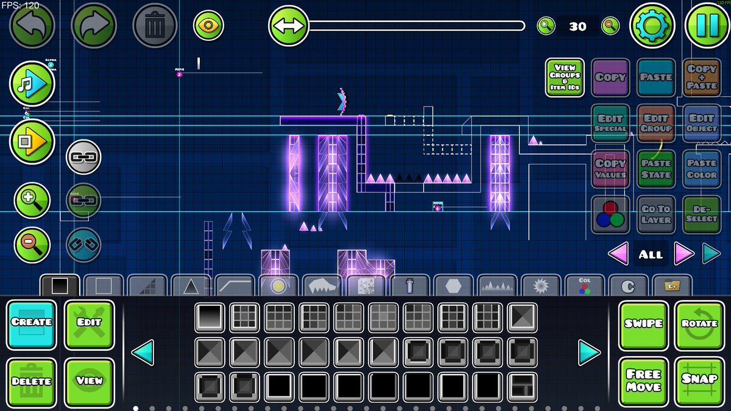
Task: Pause the editor with the pause button
Action: pyautogui.click(x=707, y=25)
